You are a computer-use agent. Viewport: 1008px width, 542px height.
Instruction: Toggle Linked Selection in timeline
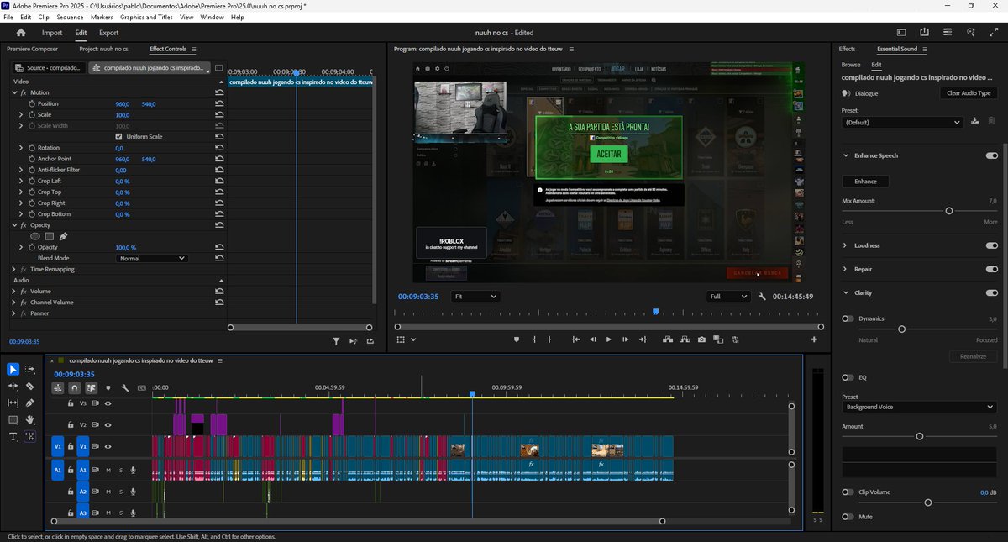(x=91, y=388)
